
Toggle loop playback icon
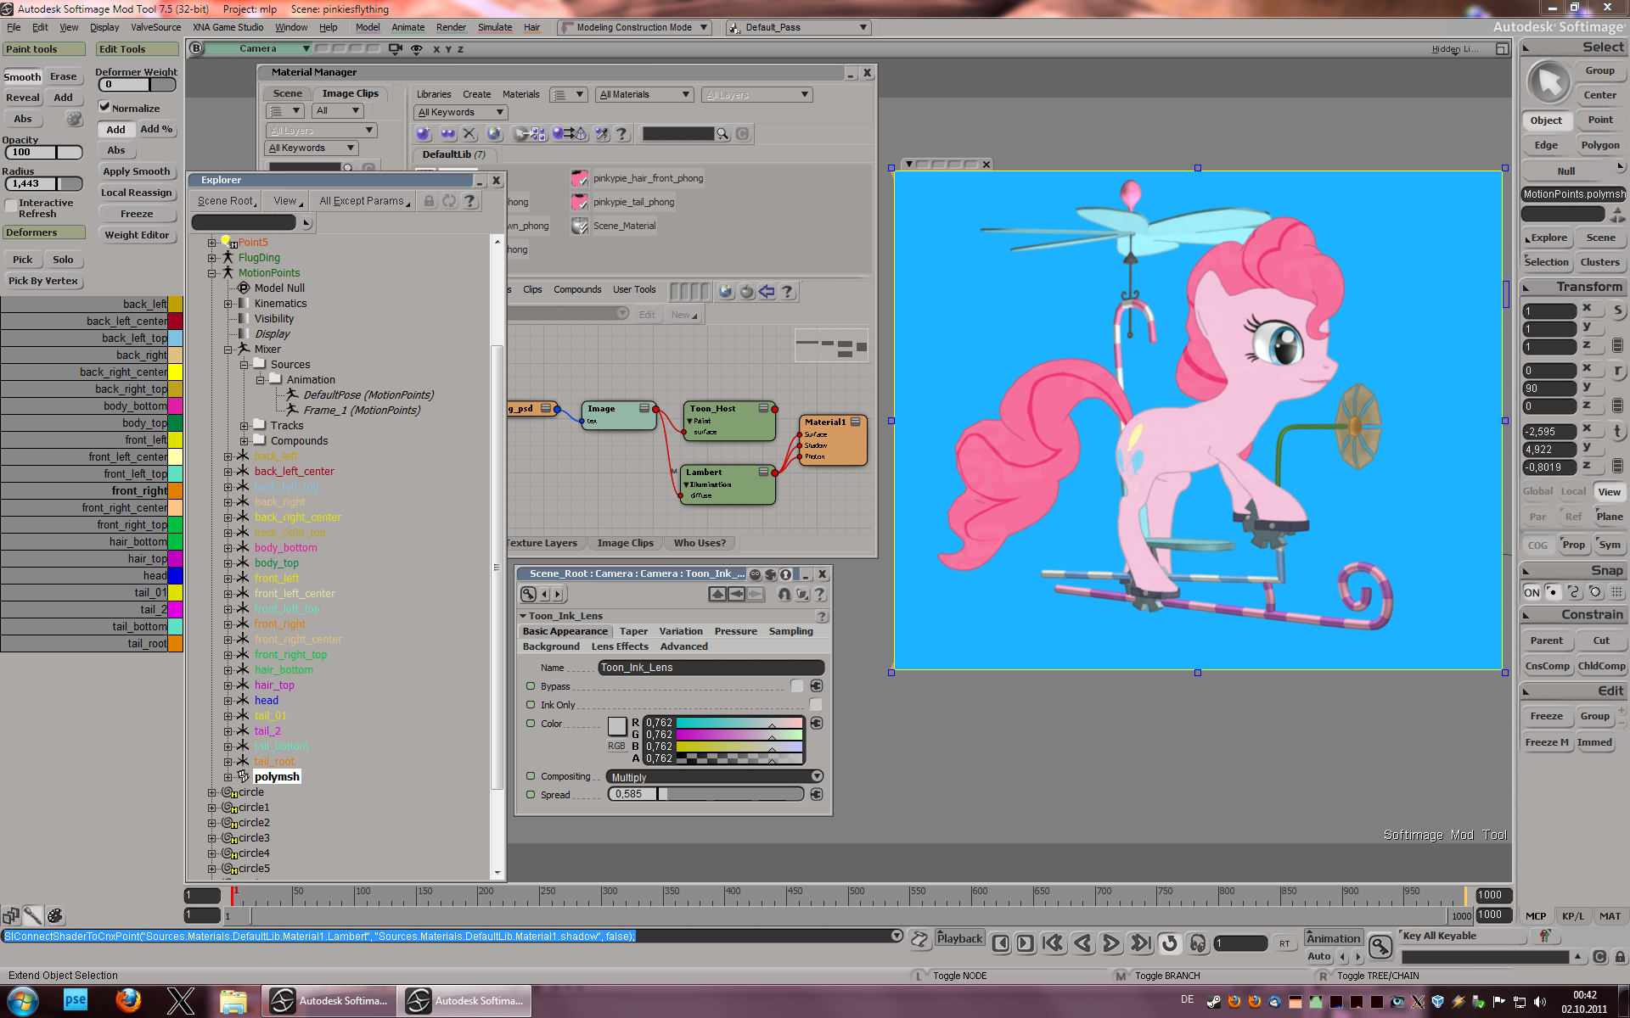coord(1169,943)
